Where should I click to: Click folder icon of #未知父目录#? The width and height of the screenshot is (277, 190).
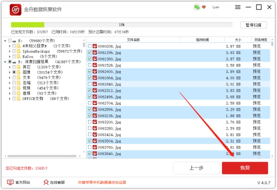(x=18, y=46)
